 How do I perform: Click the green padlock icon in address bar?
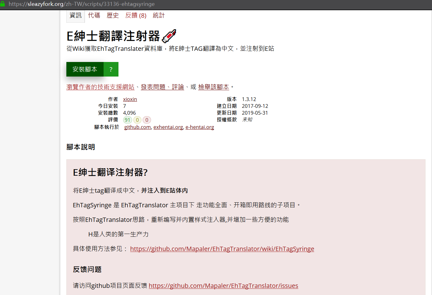tap(2, 4)
